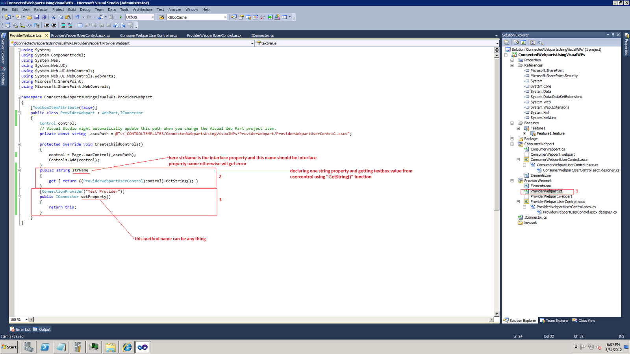Click Show All Files in Solution Explorer
Image resolution: width=630 pixels, height=354 pixels.
tap(516, 42)
